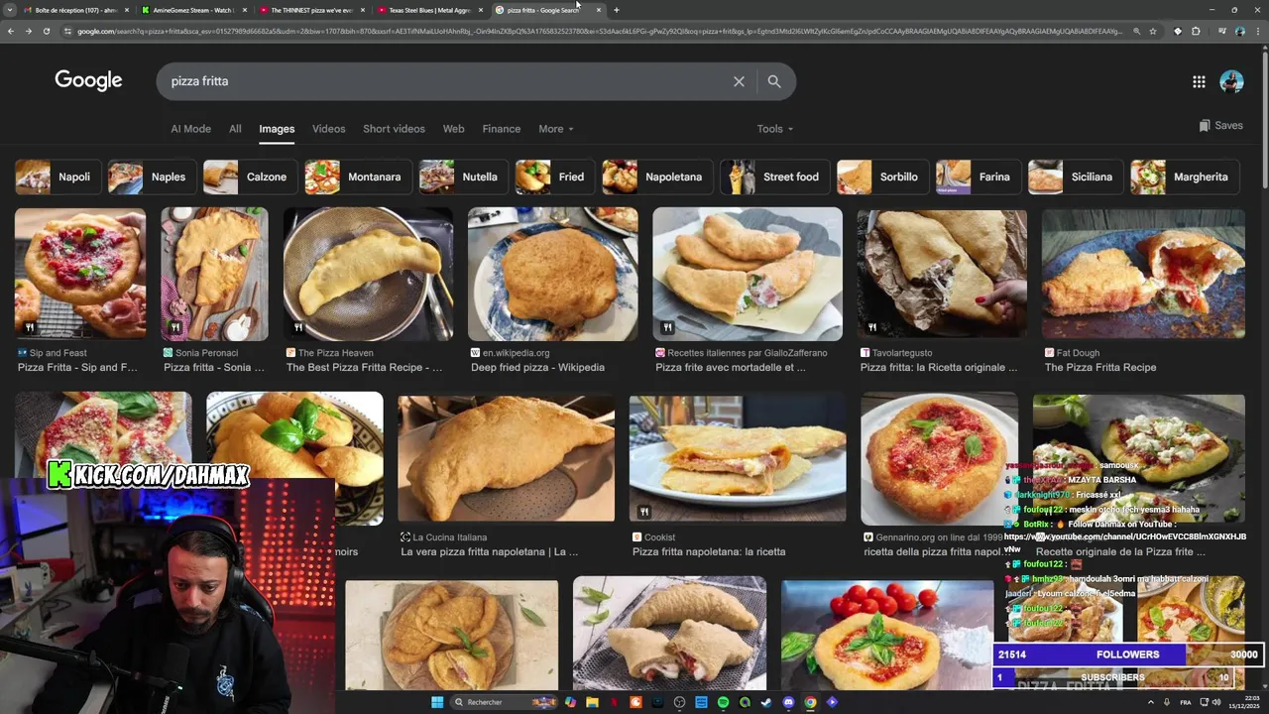The height and width of the screenshot is (714, 1269).
Task: Filter images by Farina chip
Action: coord(978,177)
